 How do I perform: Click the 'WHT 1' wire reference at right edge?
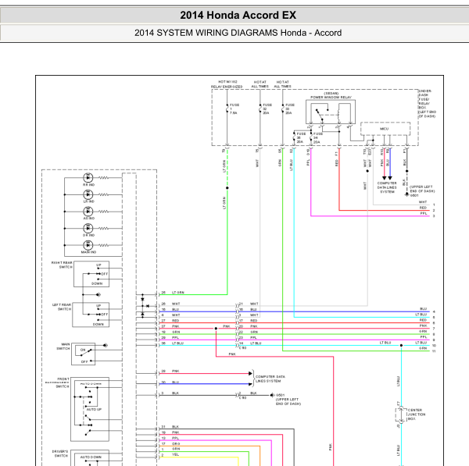click(427, 203)
